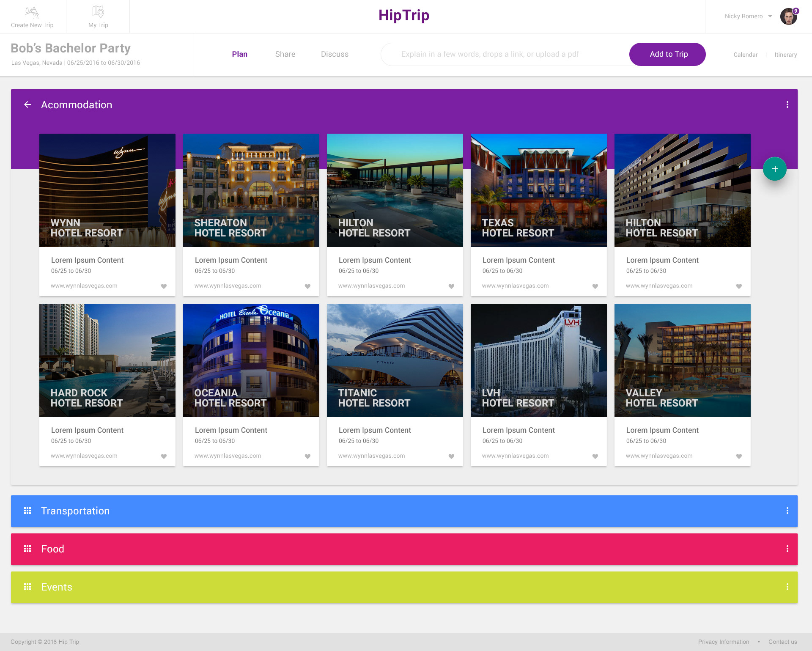The image size is (812, 651).
Task: Like the Titanic Hotel Resort with heart
Action: tap(451, 456)
